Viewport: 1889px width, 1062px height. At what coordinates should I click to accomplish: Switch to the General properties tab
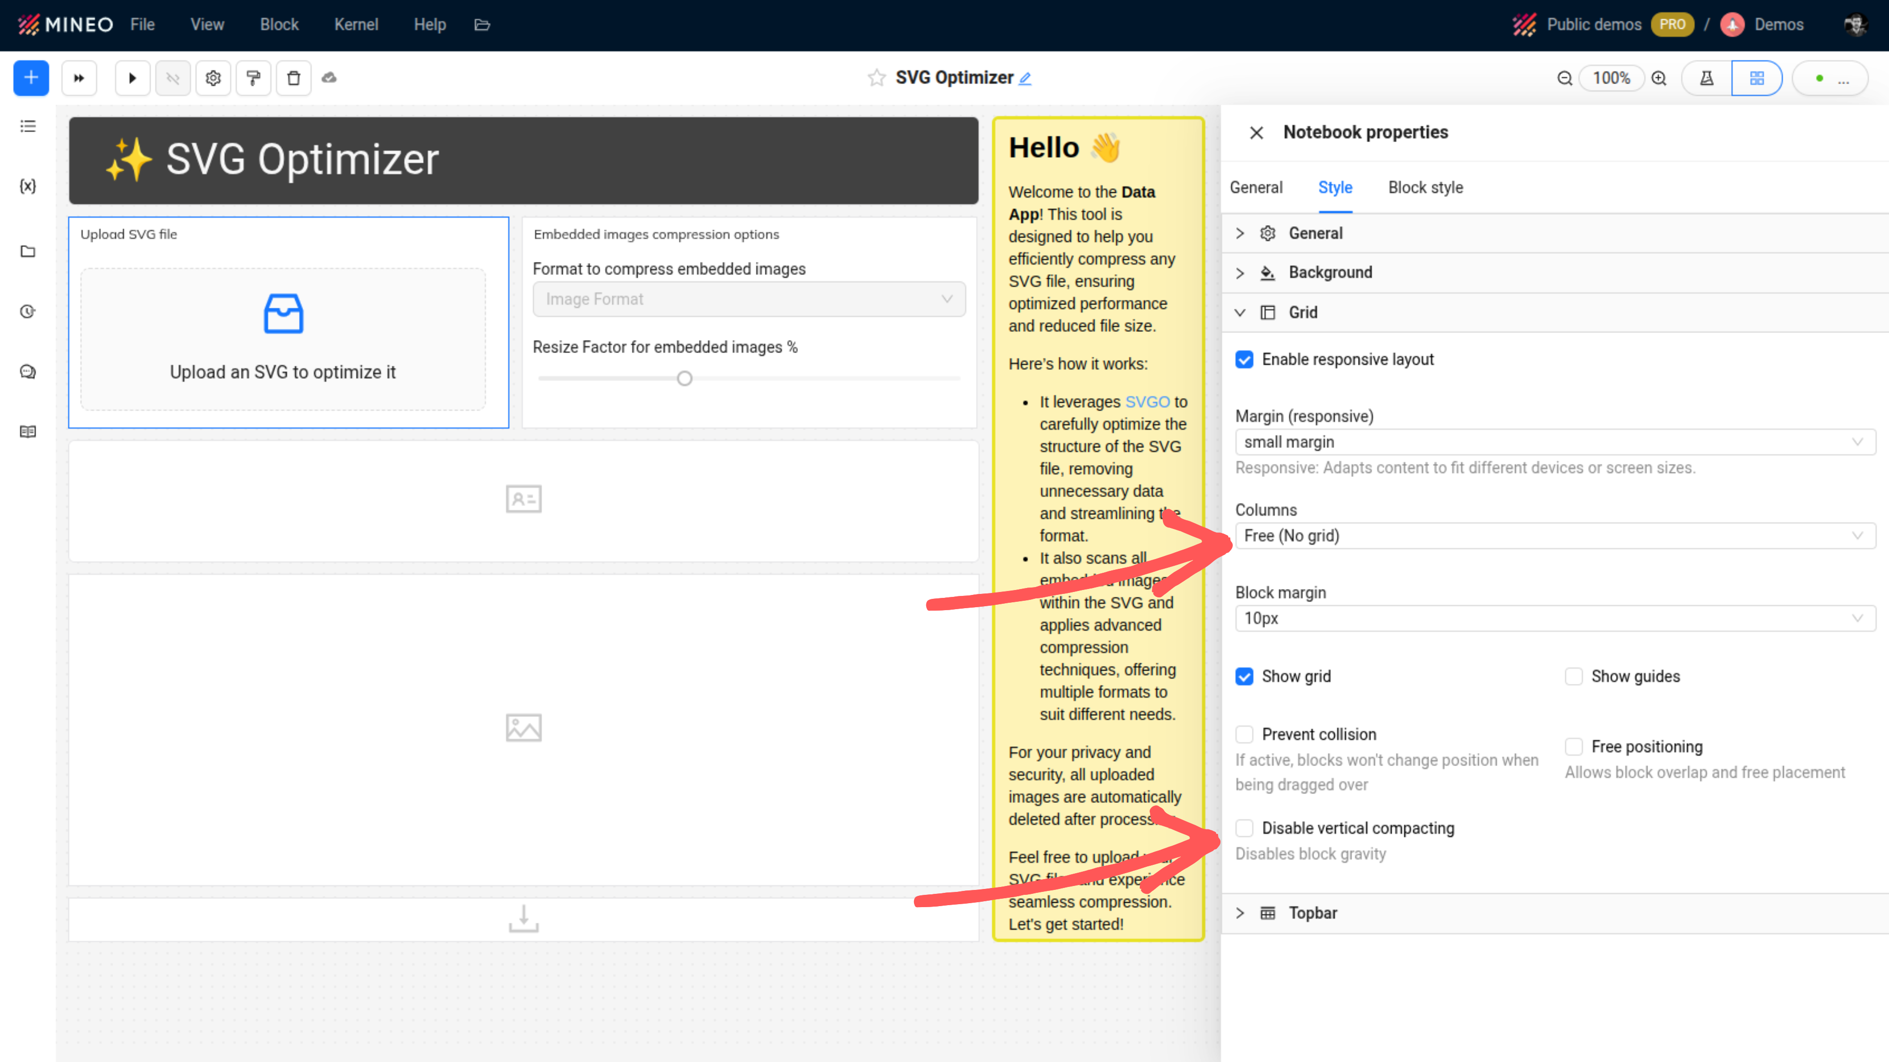click(1256, 188)
